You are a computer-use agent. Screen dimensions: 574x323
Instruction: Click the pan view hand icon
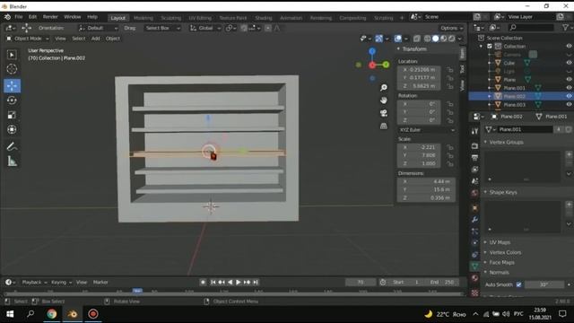click(383, 100)
